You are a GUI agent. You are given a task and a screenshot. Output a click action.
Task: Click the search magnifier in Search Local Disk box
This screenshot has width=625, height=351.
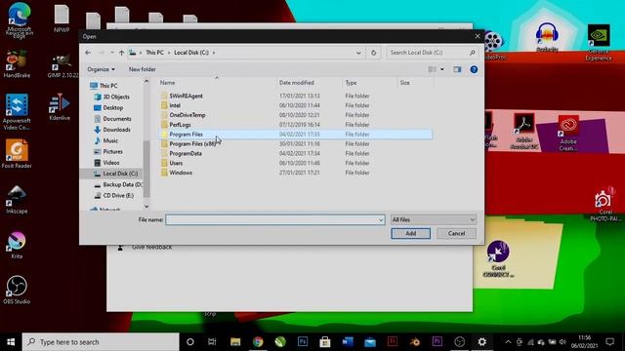[x=473, y=53]
